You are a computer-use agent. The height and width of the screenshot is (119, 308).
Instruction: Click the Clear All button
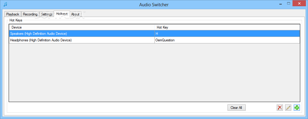[x=236, y=108]
